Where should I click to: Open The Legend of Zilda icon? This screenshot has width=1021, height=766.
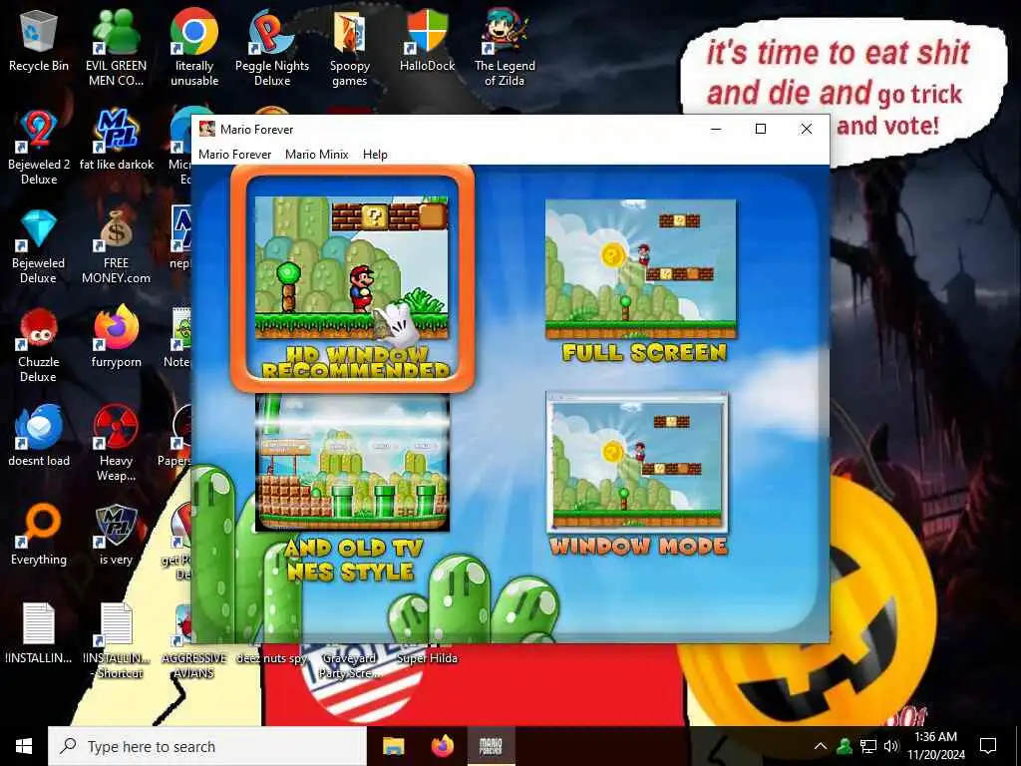[x=505, y=49]
